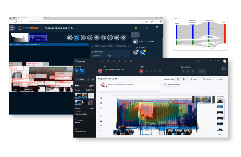This screenshot has width=241, height=157.
Task: Click the yellow alert bell icon
Action: click(136, 28)
